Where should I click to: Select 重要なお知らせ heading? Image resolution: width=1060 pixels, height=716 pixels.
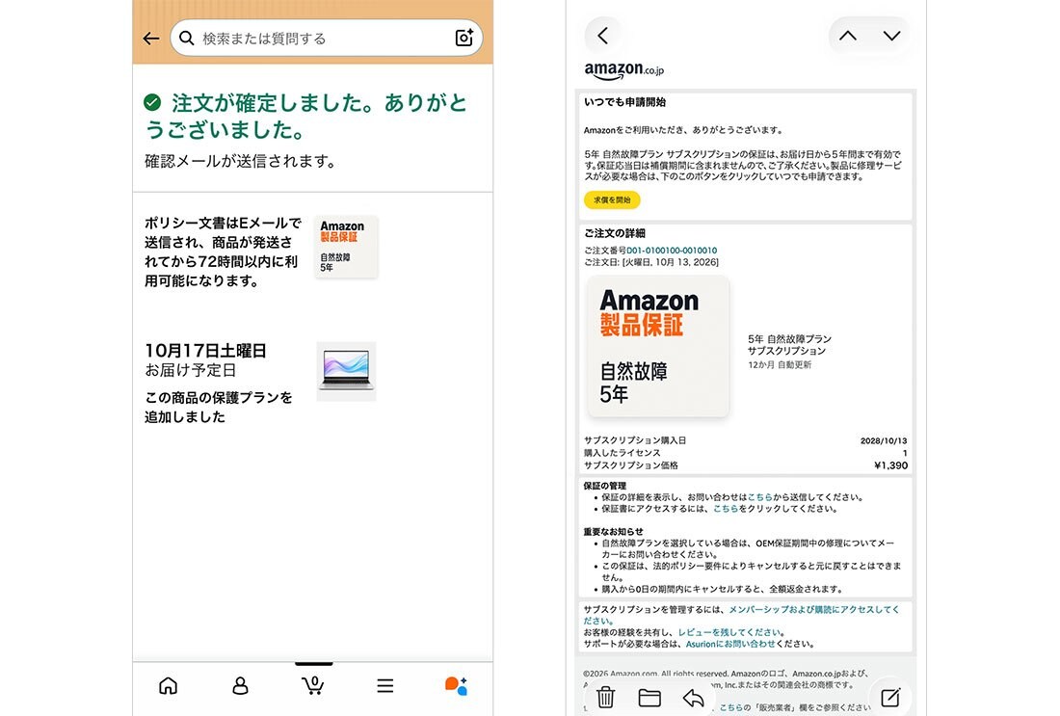tap(614, 531)
